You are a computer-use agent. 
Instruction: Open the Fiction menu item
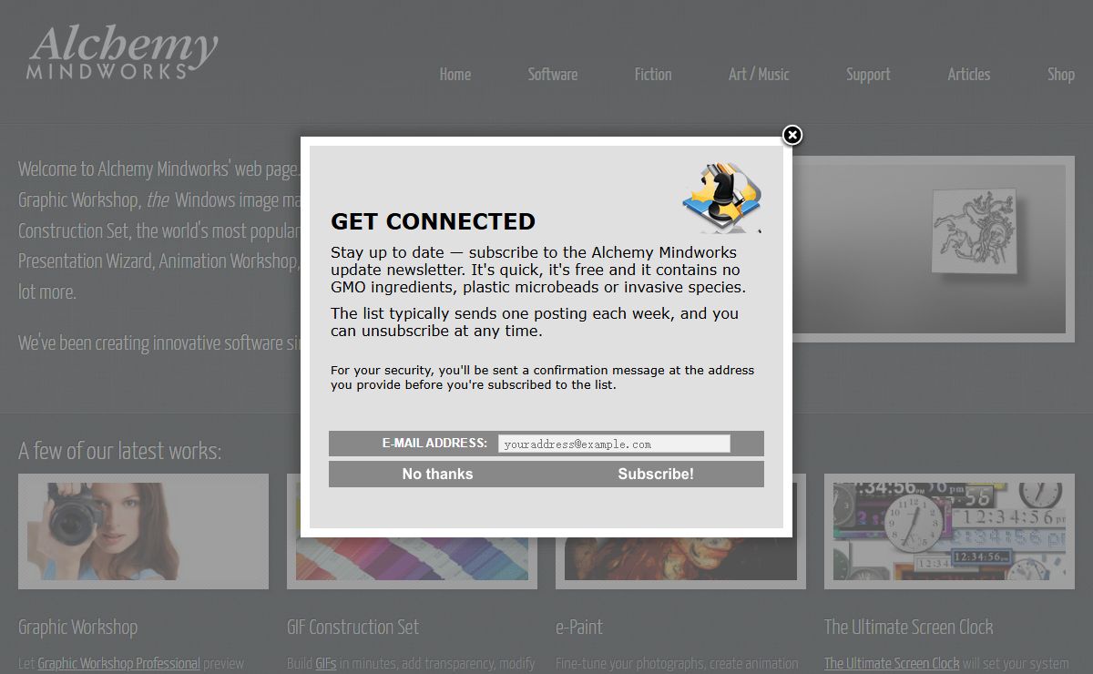tap(653, 75)
